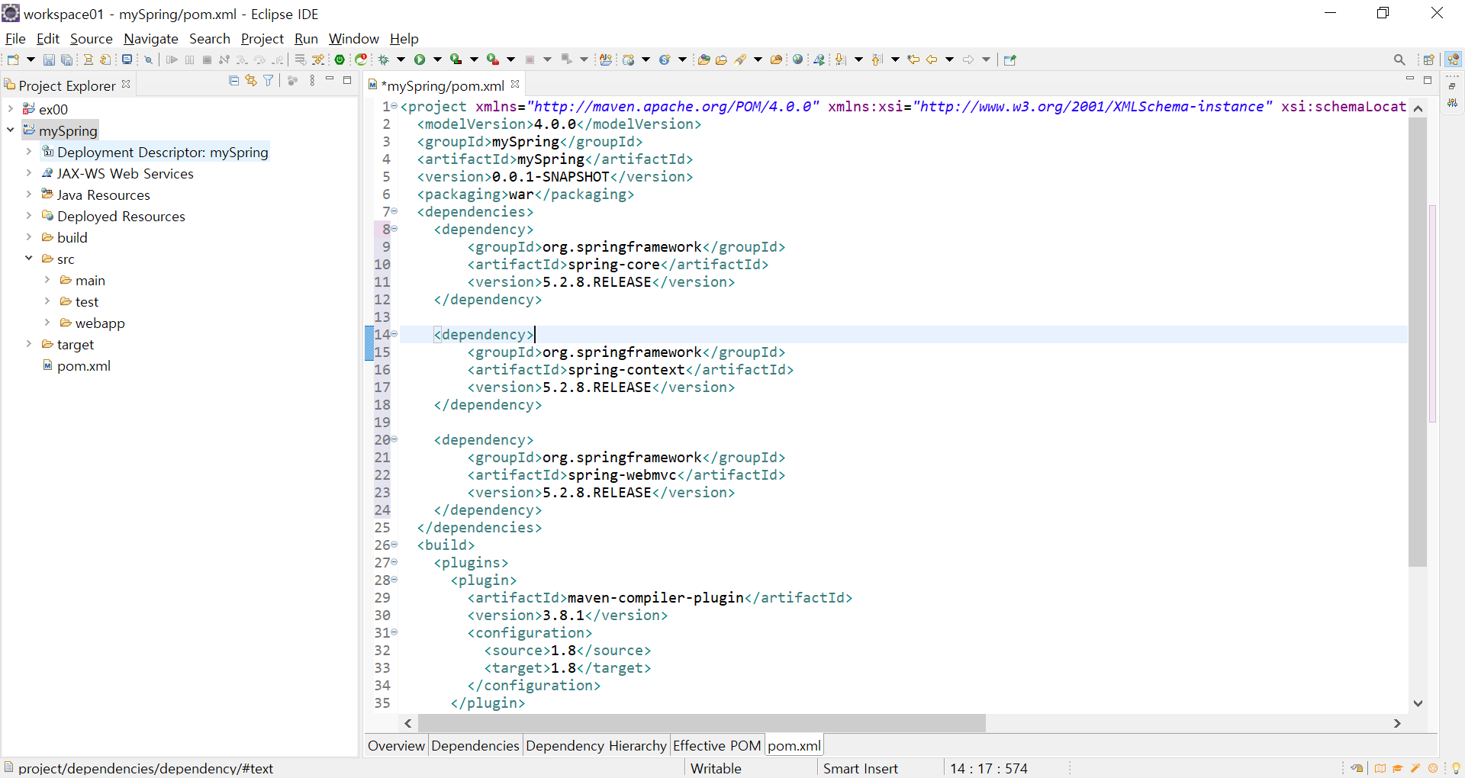
Task: Open the Web Browser globe icon
Action: (x=798, y=59)
